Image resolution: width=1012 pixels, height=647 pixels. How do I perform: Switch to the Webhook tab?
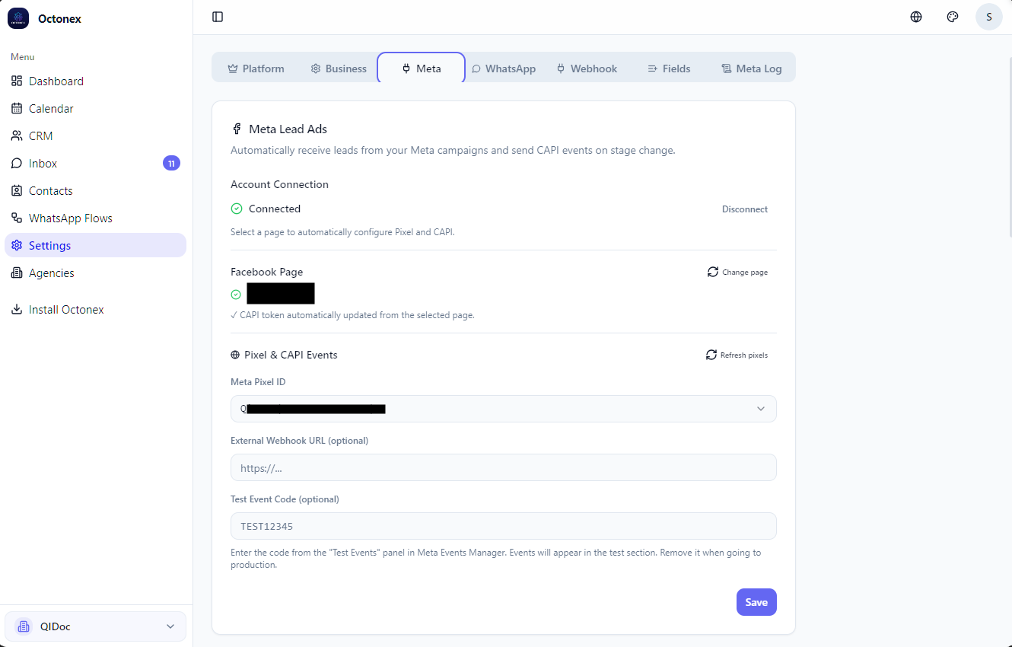pyautogui.click(x=587, y=69)
